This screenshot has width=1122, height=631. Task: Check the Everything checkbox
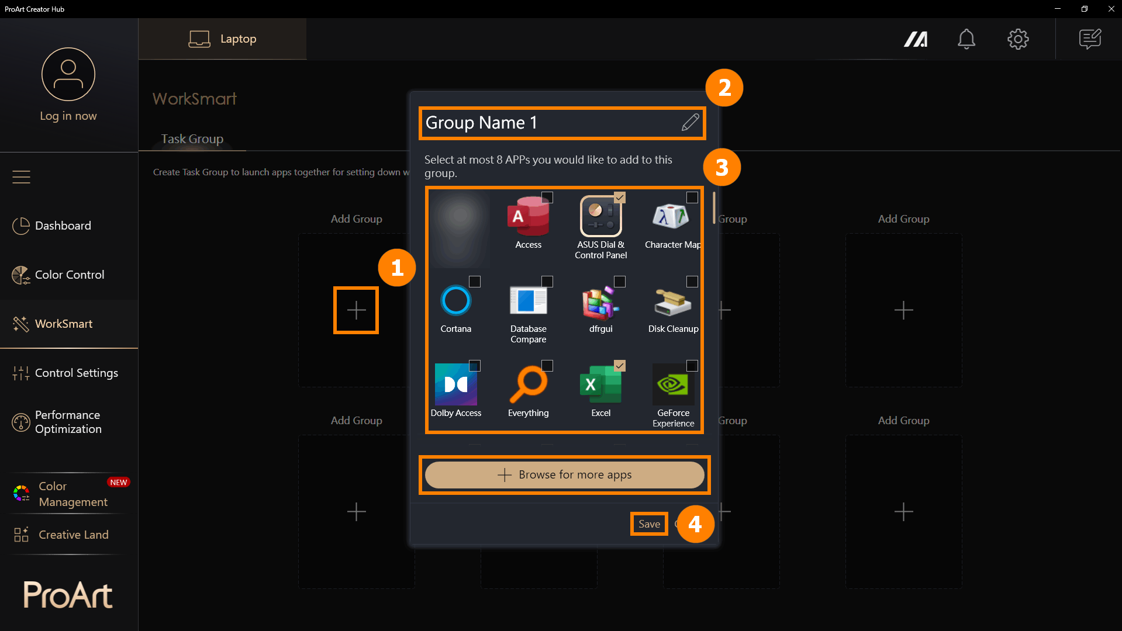547,366
